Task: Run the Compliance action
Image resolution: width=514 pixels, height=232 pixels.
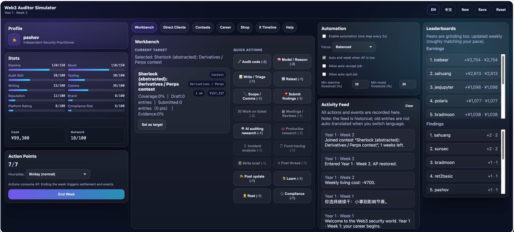Action: (292, 196)
